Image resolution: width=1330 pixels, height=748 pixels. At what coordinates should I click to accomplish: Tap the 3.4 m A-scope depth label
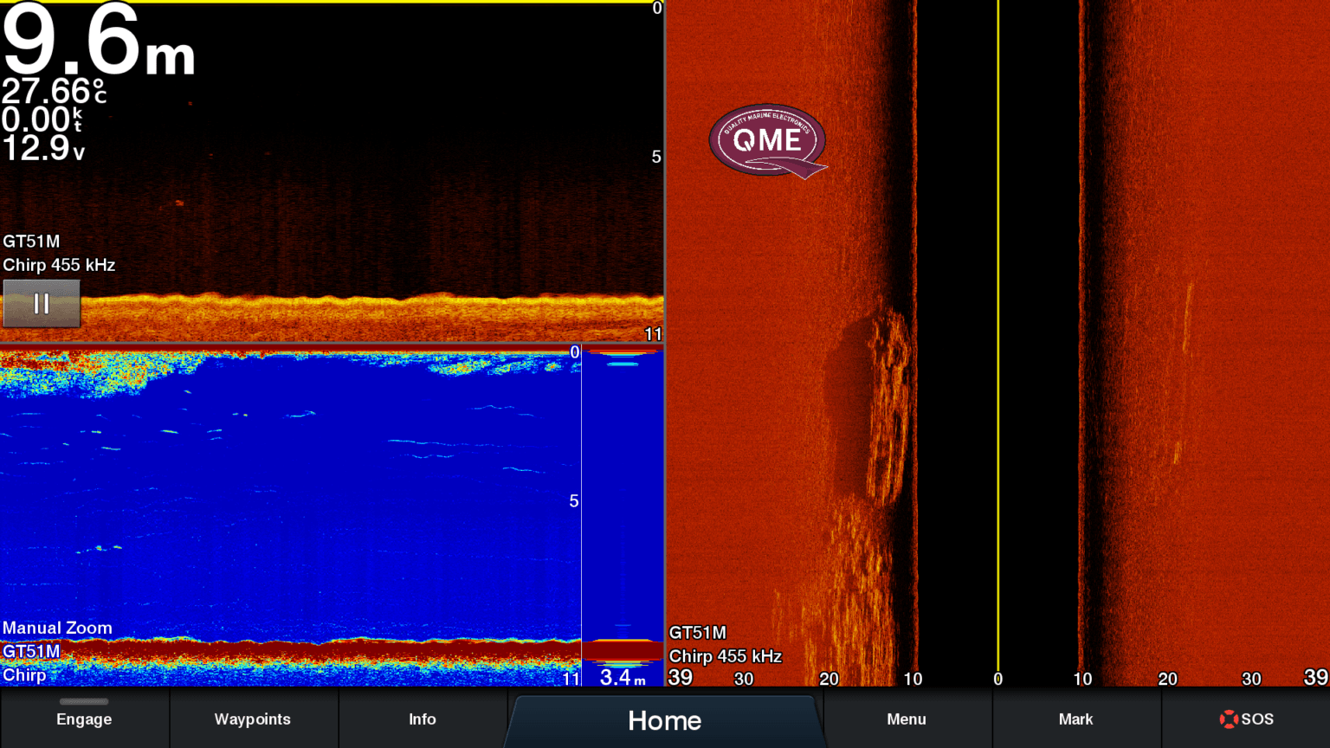[x=623, y=676]
